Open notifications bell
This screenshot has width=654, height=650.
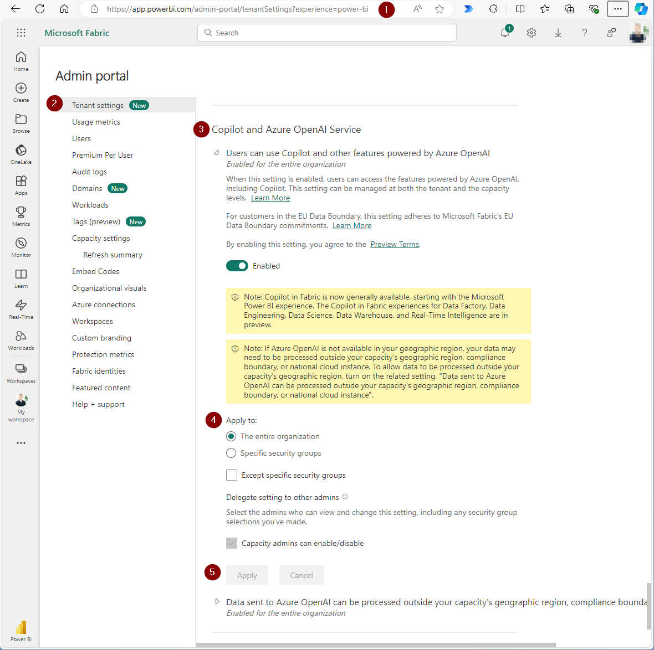pos(505,33)
